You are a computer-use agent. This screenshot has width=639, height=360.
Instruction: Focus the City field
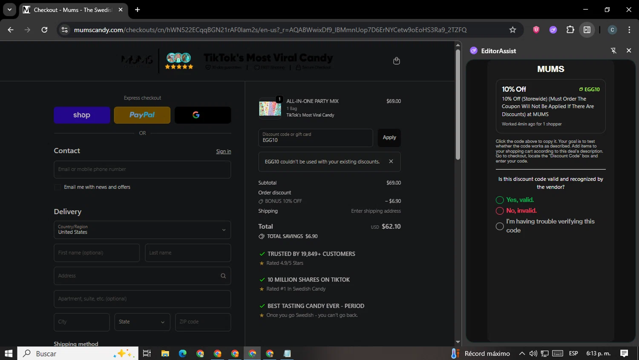pyautogui.click(x=82, y=322)
